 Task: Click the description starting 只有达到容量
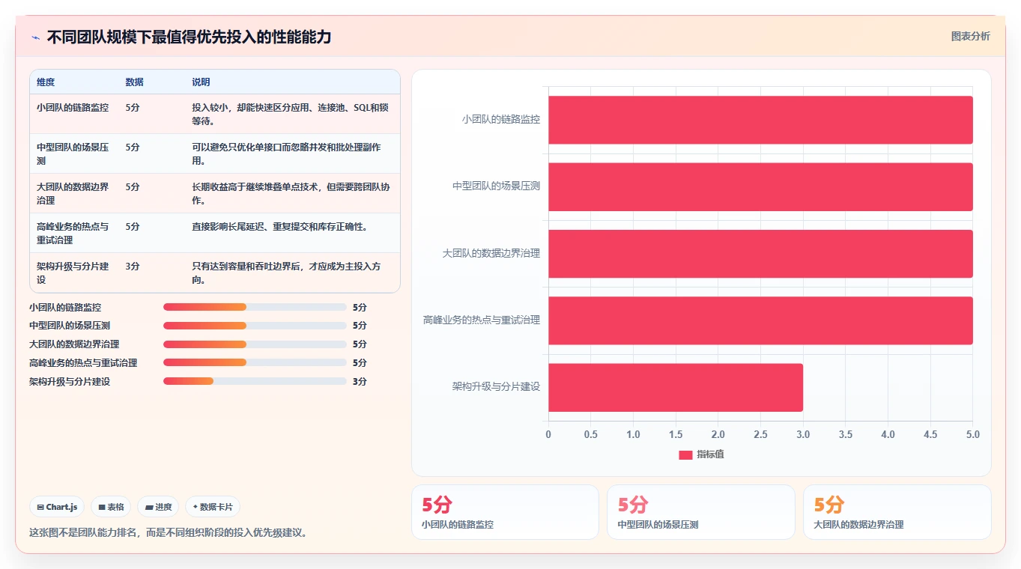(285, 273)
